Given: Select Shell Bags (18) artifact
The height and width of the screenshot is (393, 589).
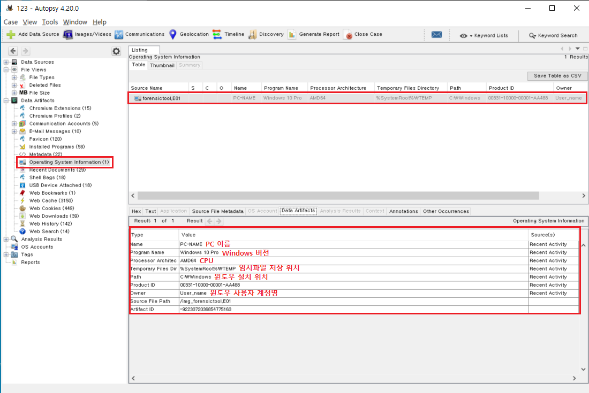Looking at the screenshot, I should point(47,178).
